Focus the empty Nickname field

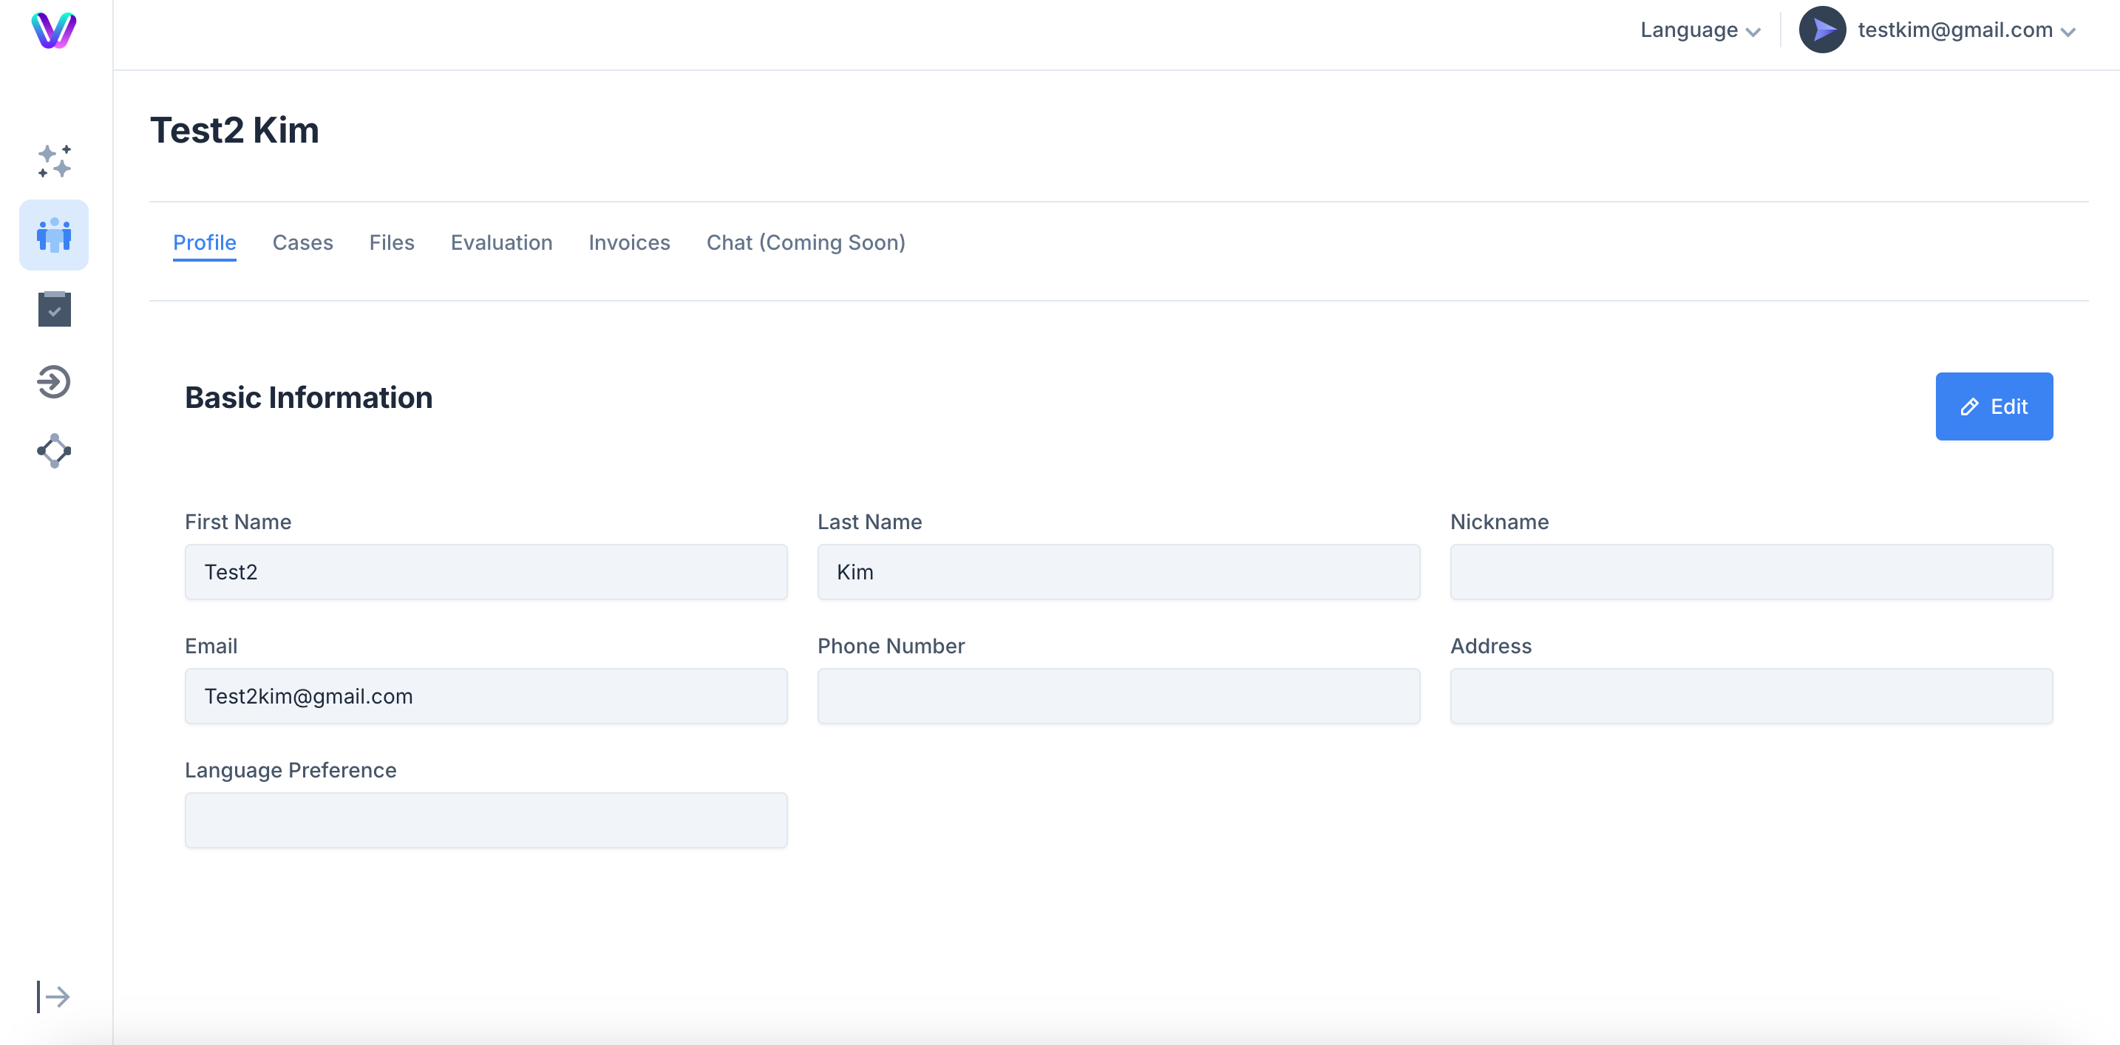tap(1751, 572)
